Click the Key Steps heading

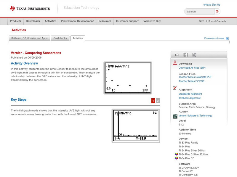[x=19, y=100]
